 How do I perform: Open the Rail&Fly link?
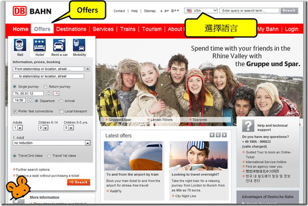116,191
